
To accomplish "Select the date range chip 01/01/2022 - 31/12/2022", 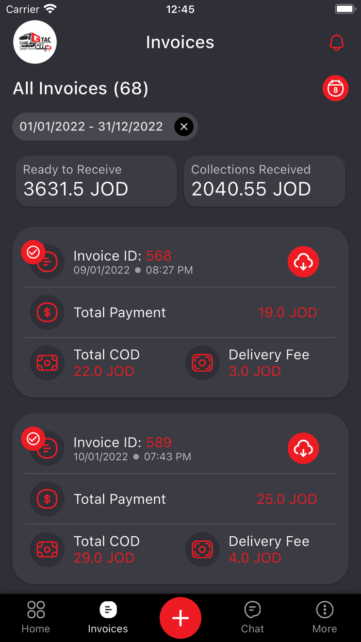I will coord(105,126).
